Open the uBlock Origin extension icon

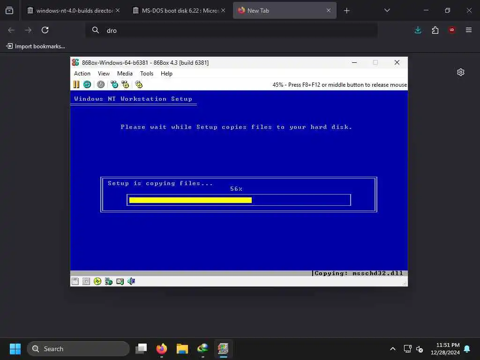tap(452, 30)
